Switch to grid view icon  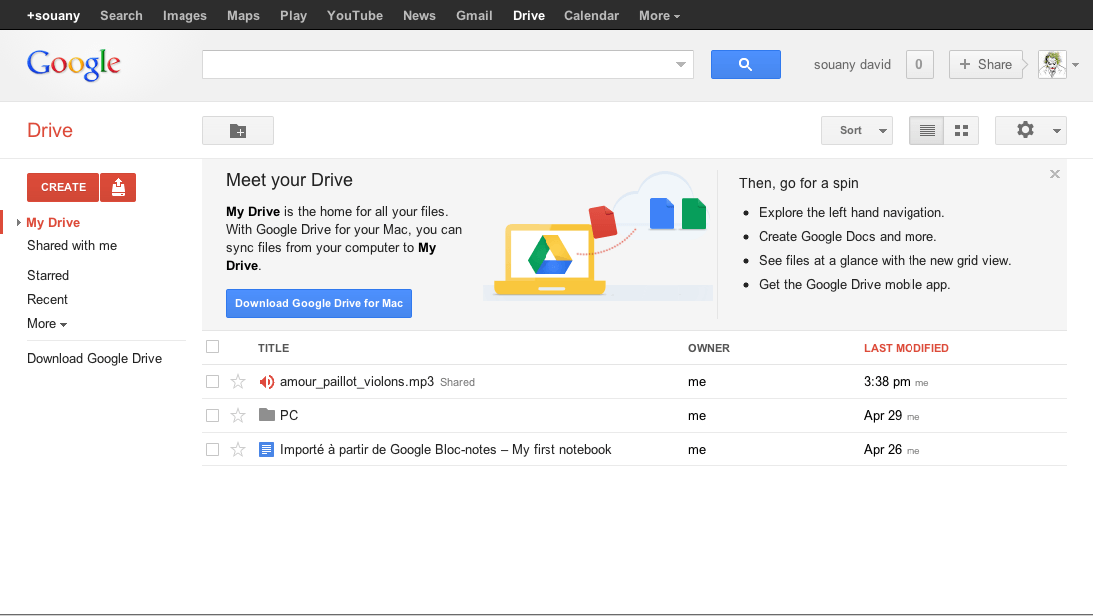coord(962,131)
